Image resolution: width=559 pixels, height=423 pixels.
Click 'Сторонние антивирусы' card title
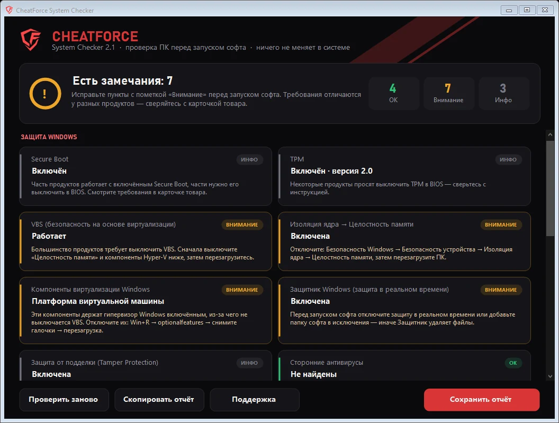coord(327,362)
